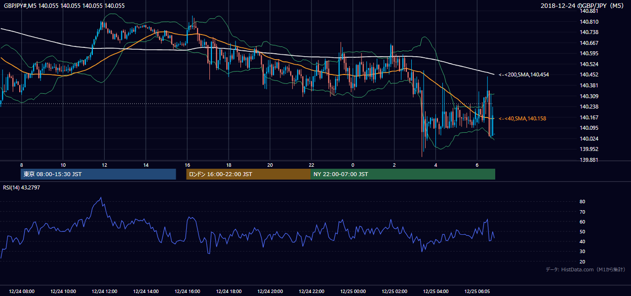Click price axis label 139.881
The height and width of the screenshot is (296, 631).
(x=589, y=160)
